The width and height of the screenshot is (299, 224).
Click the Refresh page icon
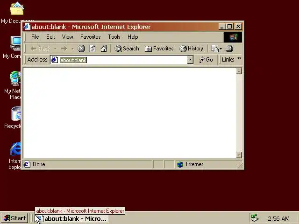pos(93,49)
